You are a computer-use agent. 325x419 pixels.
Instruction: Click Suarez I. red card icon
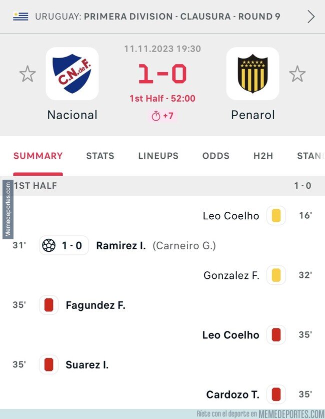pyautogui.click(x=48, y=364)
